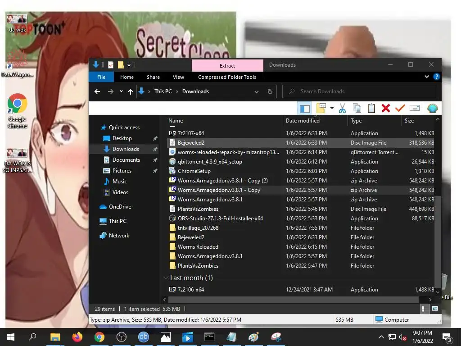Select Documents in navigation pane
This screenshot has width=461, height=346.
pos(126,160)
